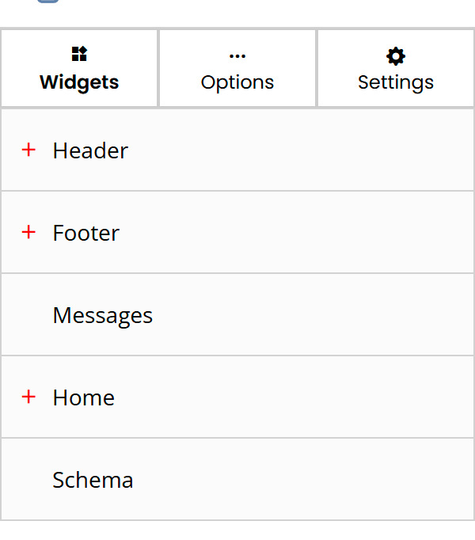Go to the Settings tab text
Image resolution: width=475 pixels, height=540 pixels.
tap(396, 82)
